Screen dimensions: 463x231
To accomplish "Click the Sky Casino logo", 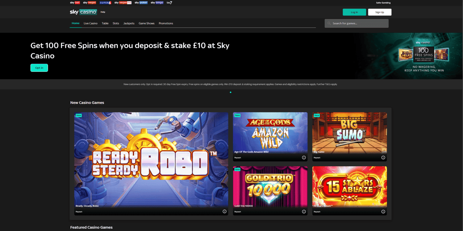I will click(x=83, y=12).
